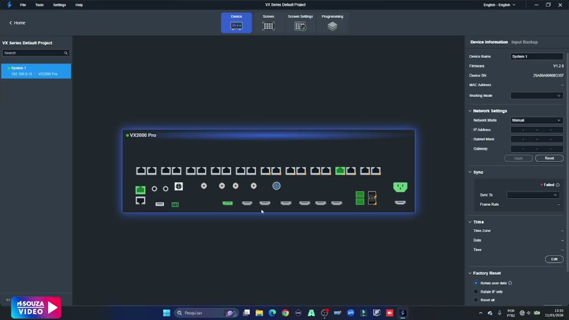
Task: Collapse the Factory Reset section
Action: pos(470,273)
